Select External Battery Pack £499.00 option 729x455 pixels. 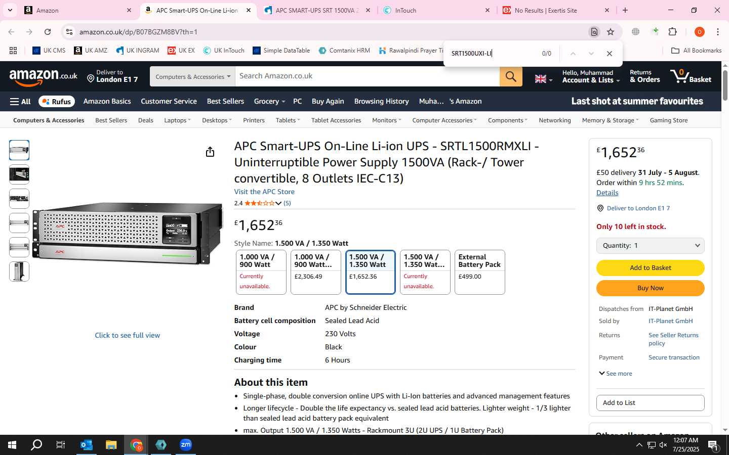click(480, 272)
